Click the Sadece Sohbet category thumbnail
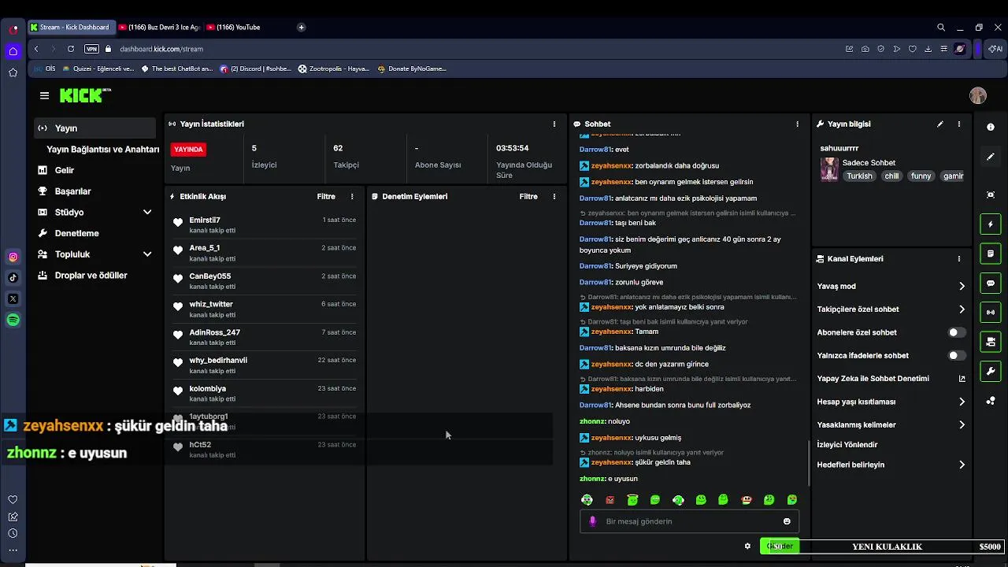The width and height of the screenshot is (1008, 567). point(829,169)
